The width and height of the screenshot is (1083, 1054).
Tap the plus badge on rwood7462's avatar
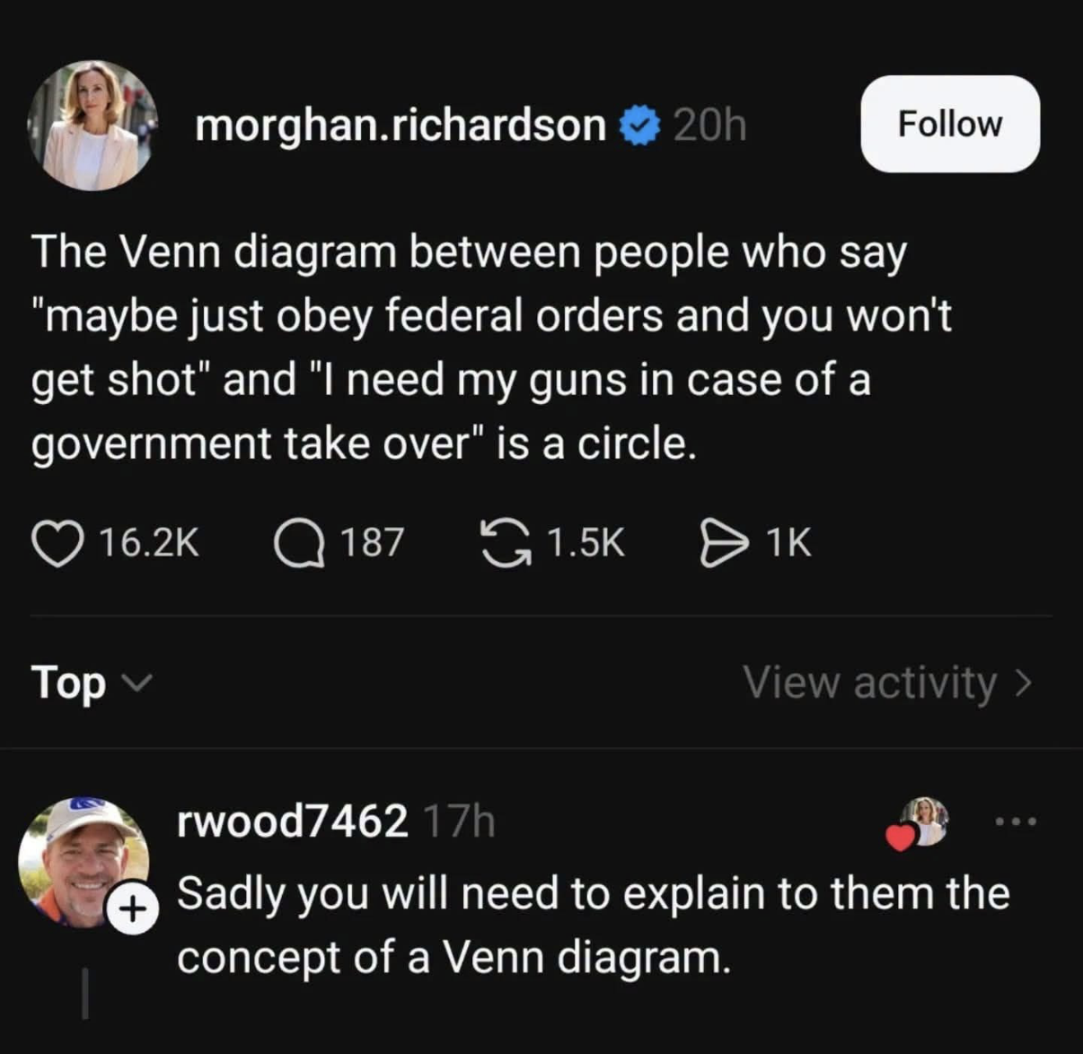pyautogui.click(x=133, y=909)
